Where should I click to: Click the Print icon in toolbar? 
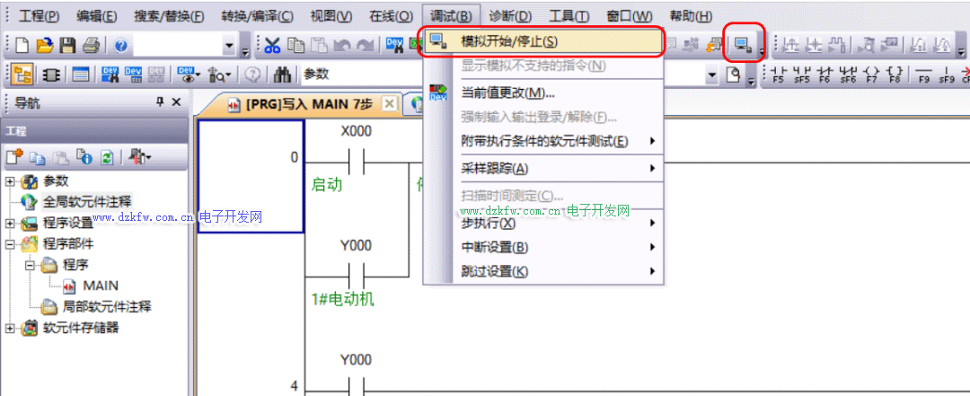tap(90, 45)
